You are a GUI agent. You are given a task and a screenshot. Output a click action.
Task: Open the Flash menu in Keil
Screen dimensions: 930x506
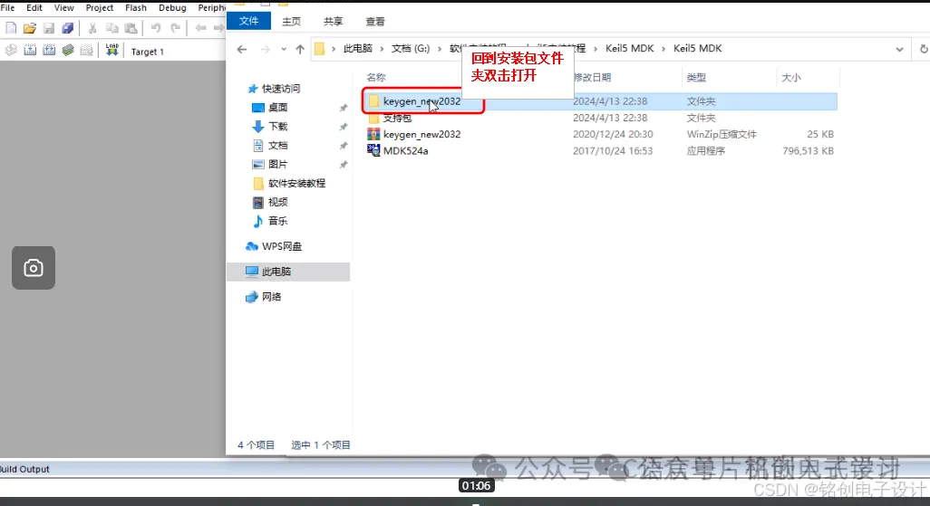pyautogui.click(x=136, y=8)
